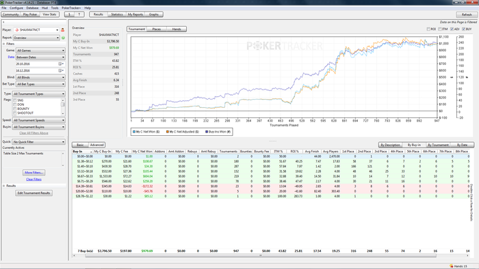Select the T (tournaments) toolbar button
This screenshot has width=479, height=269.
(79, 14)
